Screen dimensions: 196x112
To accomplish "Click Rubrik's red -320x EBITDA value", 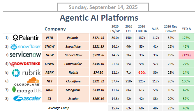I will pyautogui.click(x=142, y=73).
